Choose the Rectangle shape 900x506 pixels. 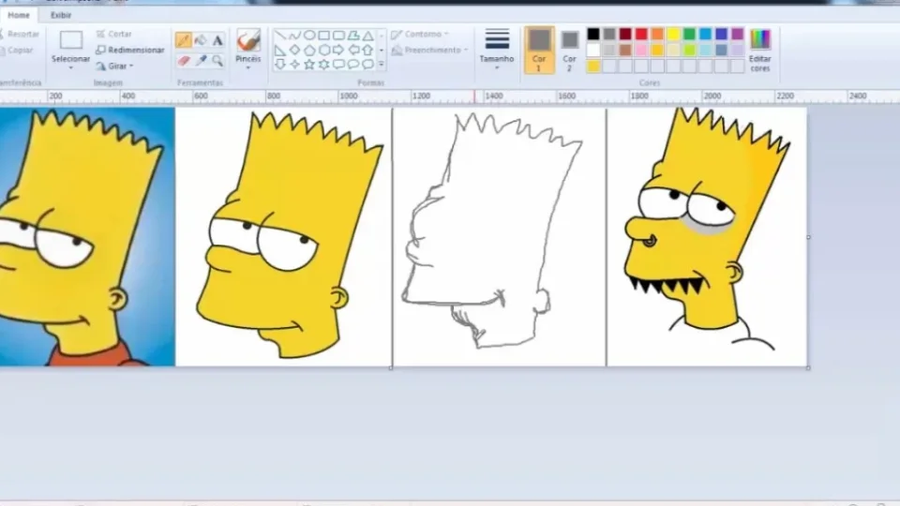[323, 36]
